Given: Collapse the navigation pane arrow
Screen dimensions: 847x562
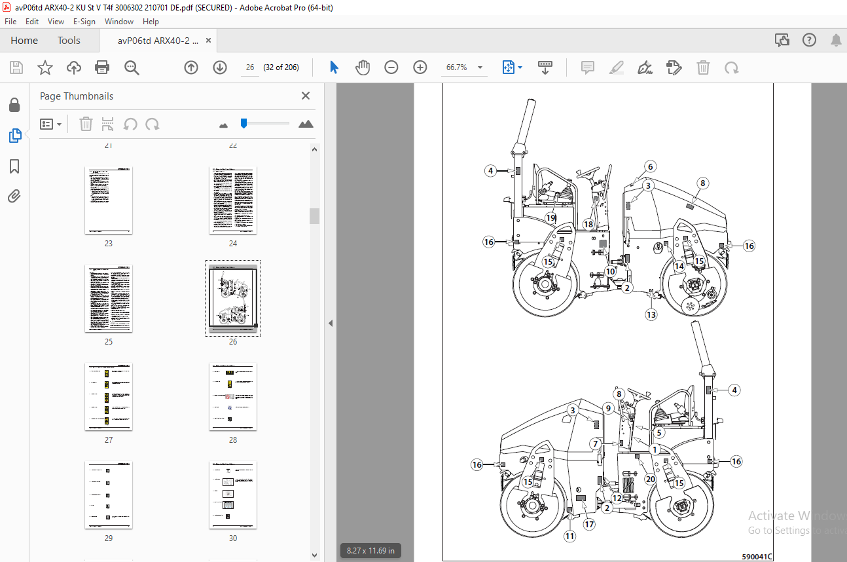Looking at the screenshot, I should [x=331, y=323].
